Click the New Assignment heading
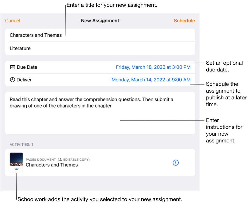The height and width of the screenshot is (204, 250). [100, 21]
